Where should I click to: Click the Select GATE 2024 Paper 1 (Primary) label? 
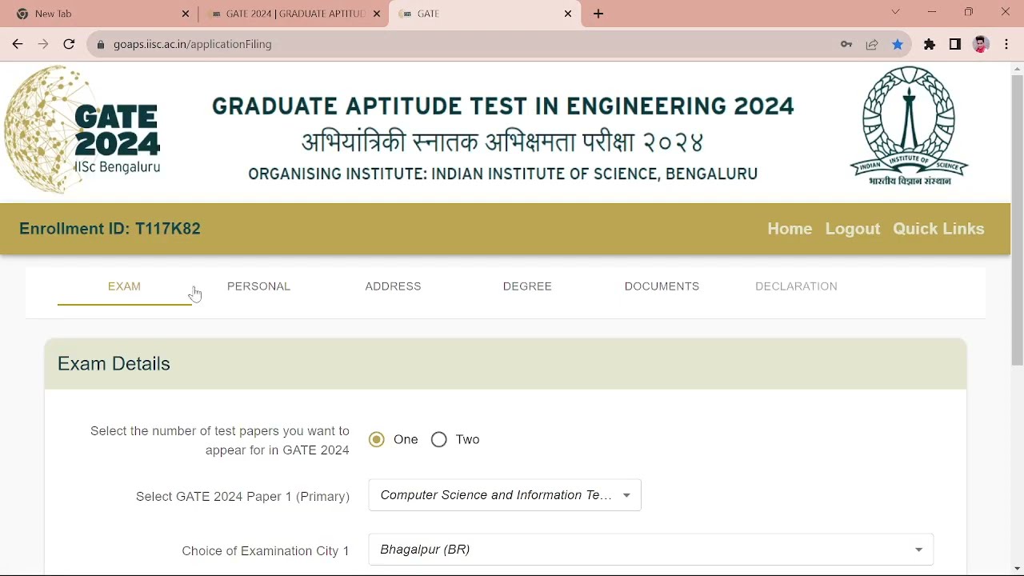[x=242, y=497]
